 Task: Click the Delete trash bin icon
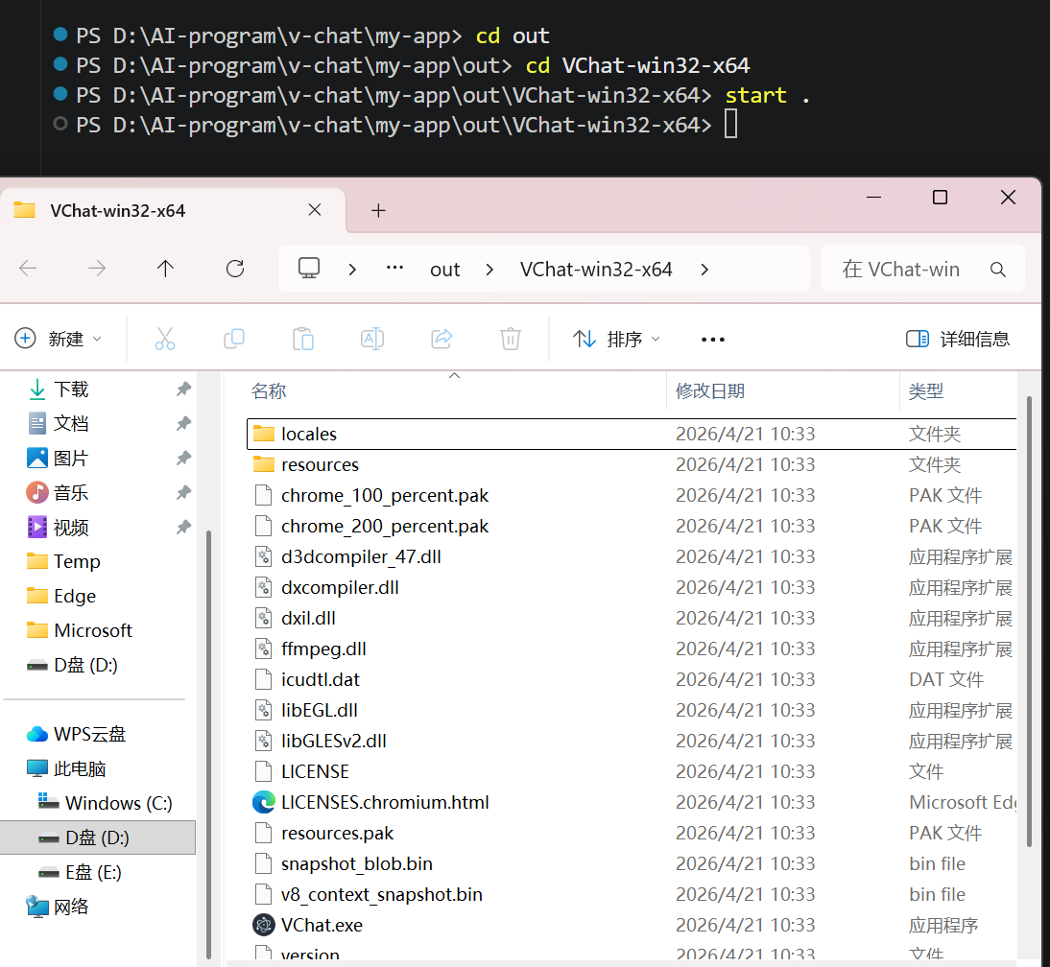click(511, 339)
